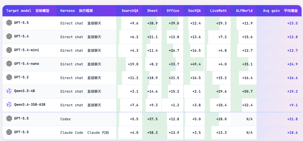Click the OpenAI logo beside GPT-5.4-mini
The height and width of the screenshot is (141, 303).
tap(9, 50)
